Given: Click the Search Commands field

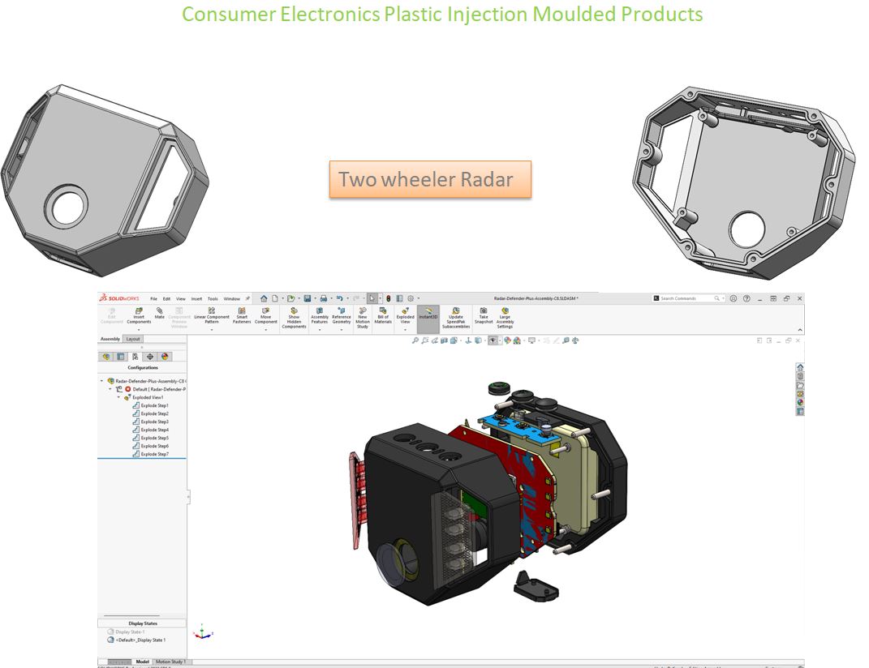Looking at the screenshot, I should click(x=686, y=298).
